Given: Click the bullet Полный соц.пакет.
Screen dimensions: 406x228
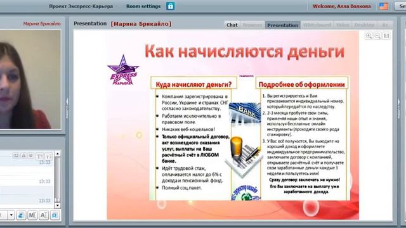Looking at the screenshot, I should 181,187.
